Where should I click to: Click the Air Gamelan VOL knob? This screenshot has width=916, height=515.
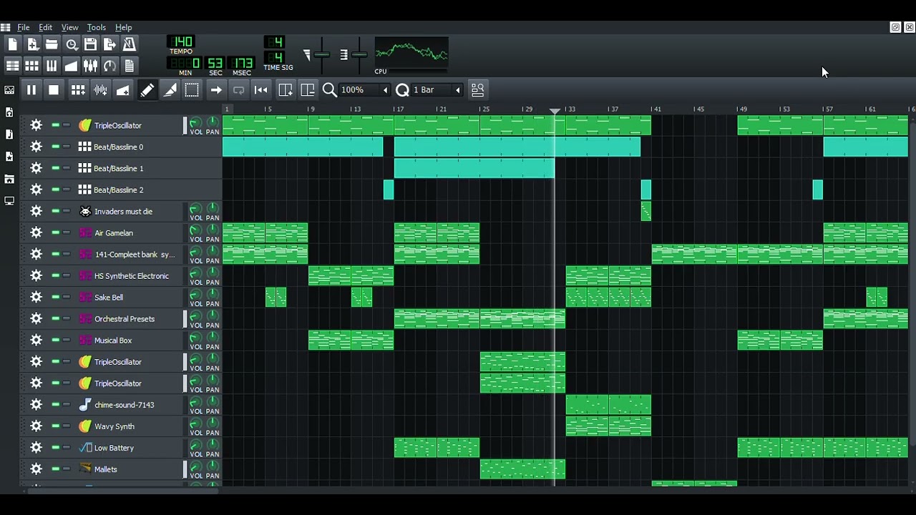(x=195, y=230)
